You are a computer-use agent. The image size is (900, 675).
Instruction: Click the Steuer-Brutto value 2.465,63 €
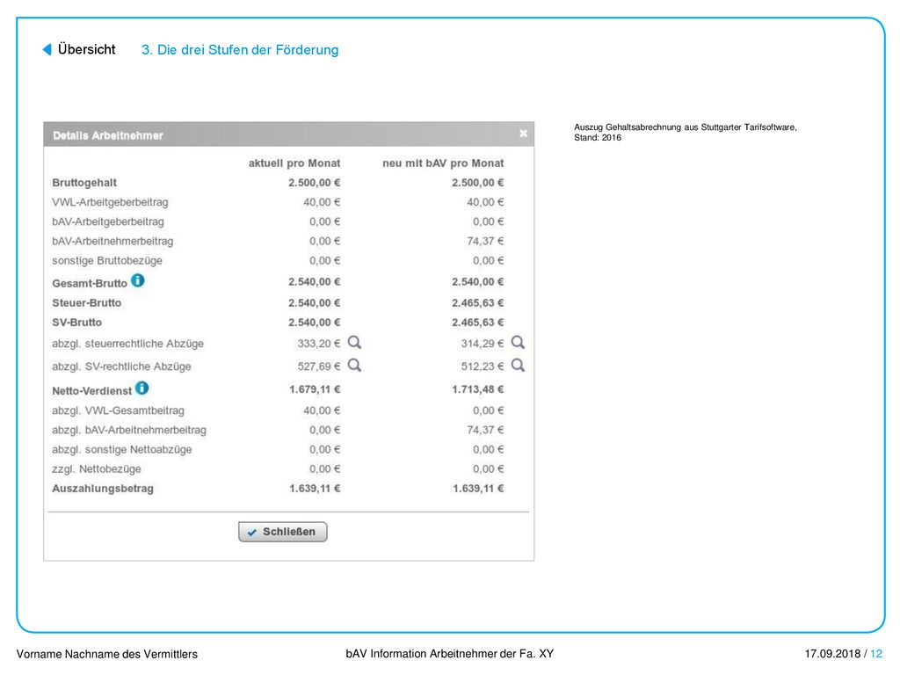click(477, 302)
